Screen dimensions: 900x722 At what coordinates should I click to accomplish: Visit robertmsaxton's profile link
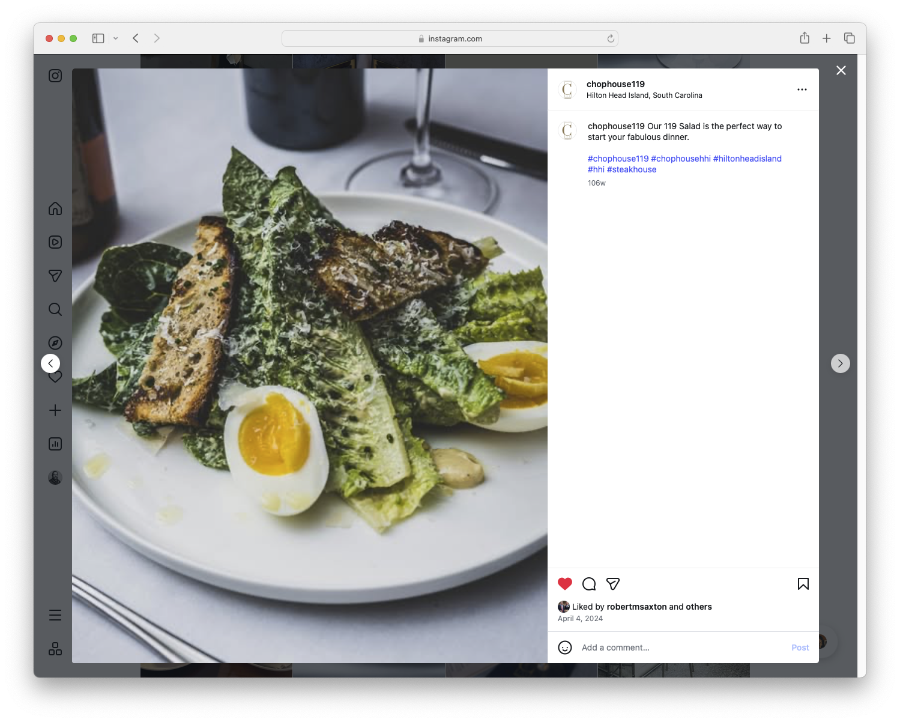[x=638, y=607]
